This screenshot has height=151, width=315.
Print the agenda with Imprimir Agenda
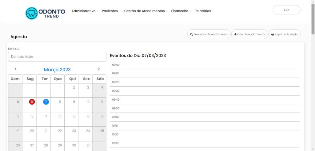click(284, 34)
